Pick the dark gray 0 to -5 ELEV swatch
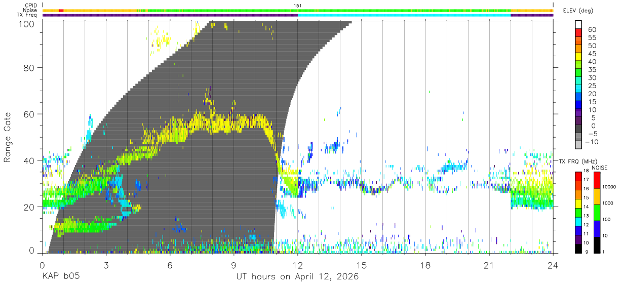Viewport: 622px width, 287px height. click(578, 130)
